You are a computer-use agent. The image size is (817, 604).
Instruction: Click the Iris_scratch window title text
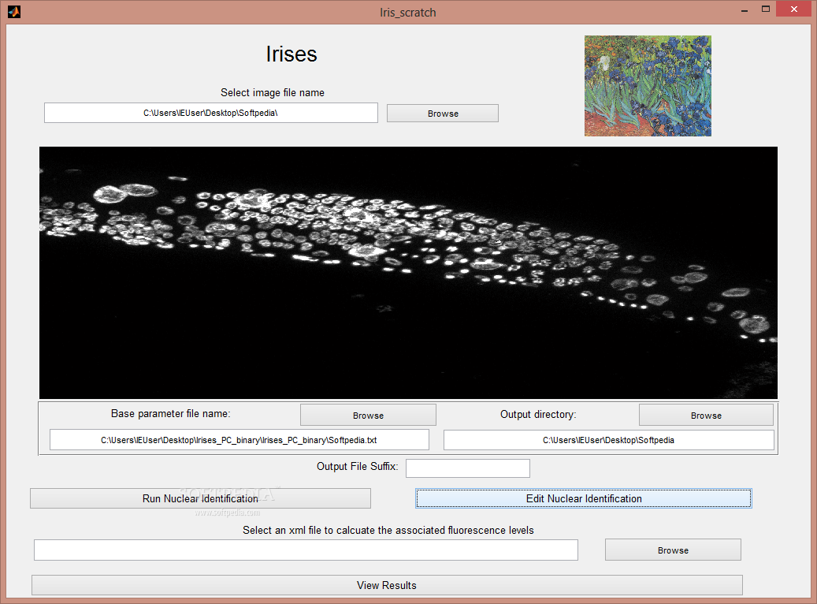[408, 13]
